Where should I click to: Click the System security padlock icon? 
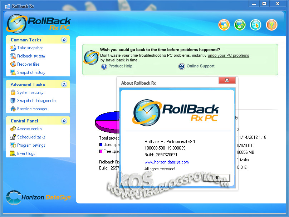tap(13, 92)
